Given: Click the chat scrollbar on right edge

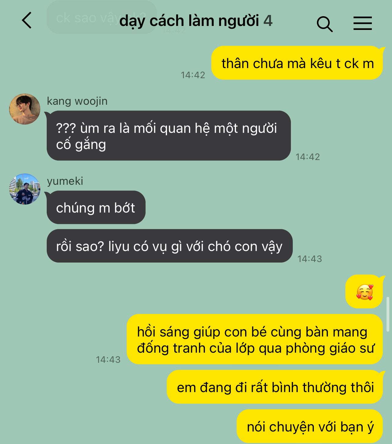Looking at the screenshot, I should [x=388, y=312].
